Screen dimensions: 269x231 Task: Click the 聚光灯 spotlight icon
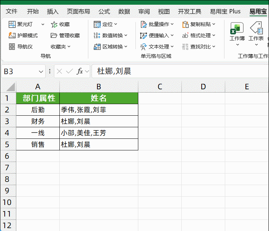coord(12,24)
